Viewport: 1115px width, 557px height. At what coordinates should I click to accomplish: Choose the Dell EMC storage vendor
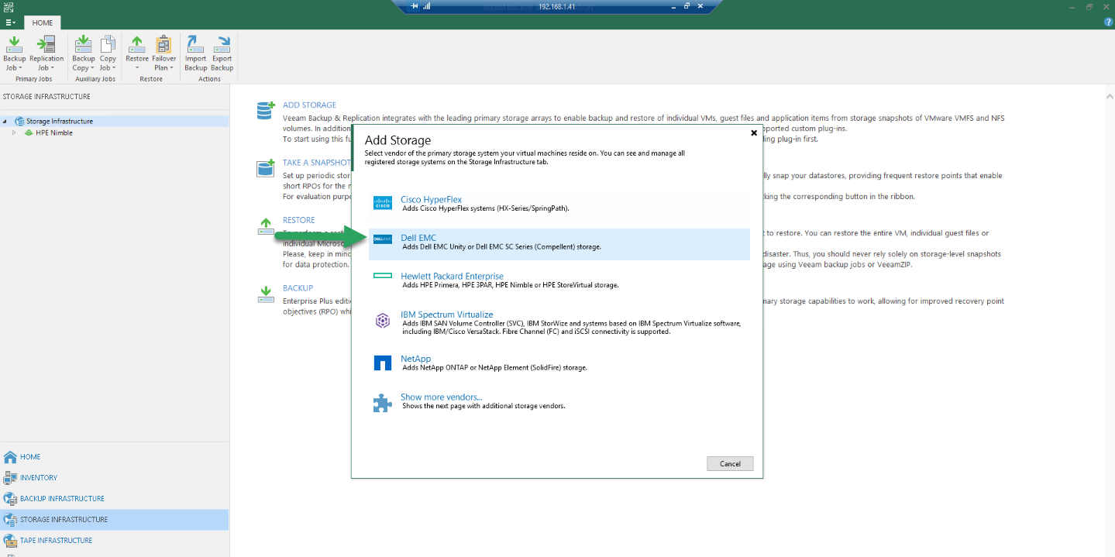[x=559, y=242]
